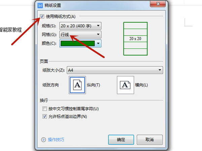
Task: Close the 稿纸设置 dialog
Action: (x=158, y=4)
